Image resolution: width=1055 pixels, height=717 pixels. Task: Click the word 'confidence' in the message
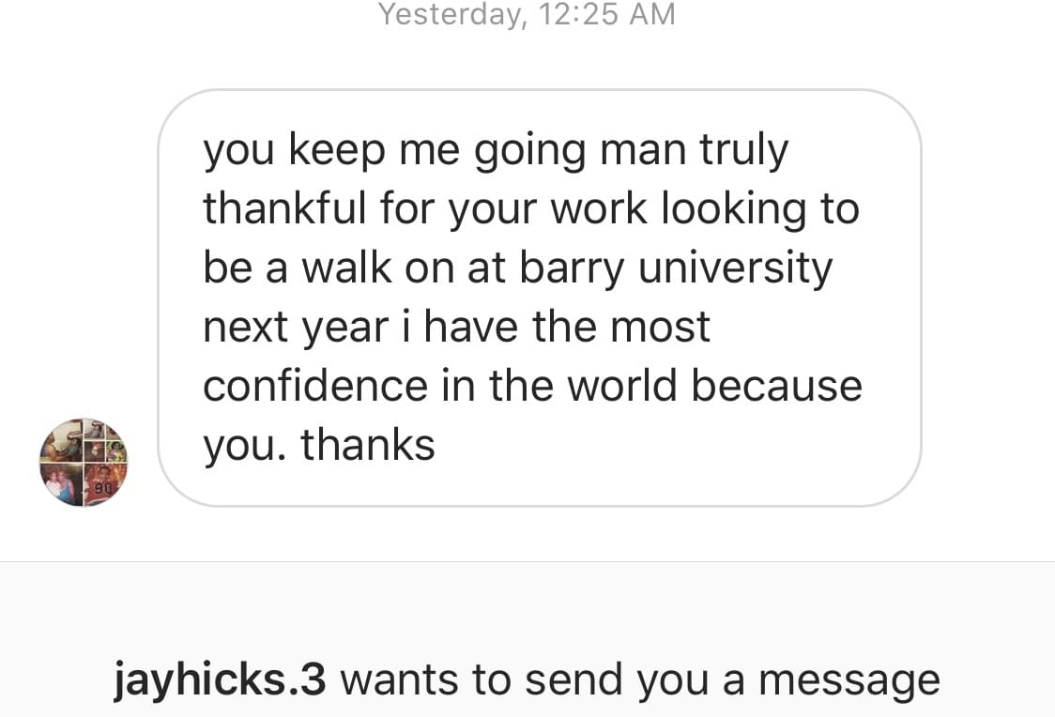pyautogui.click(x=314, y=386)
